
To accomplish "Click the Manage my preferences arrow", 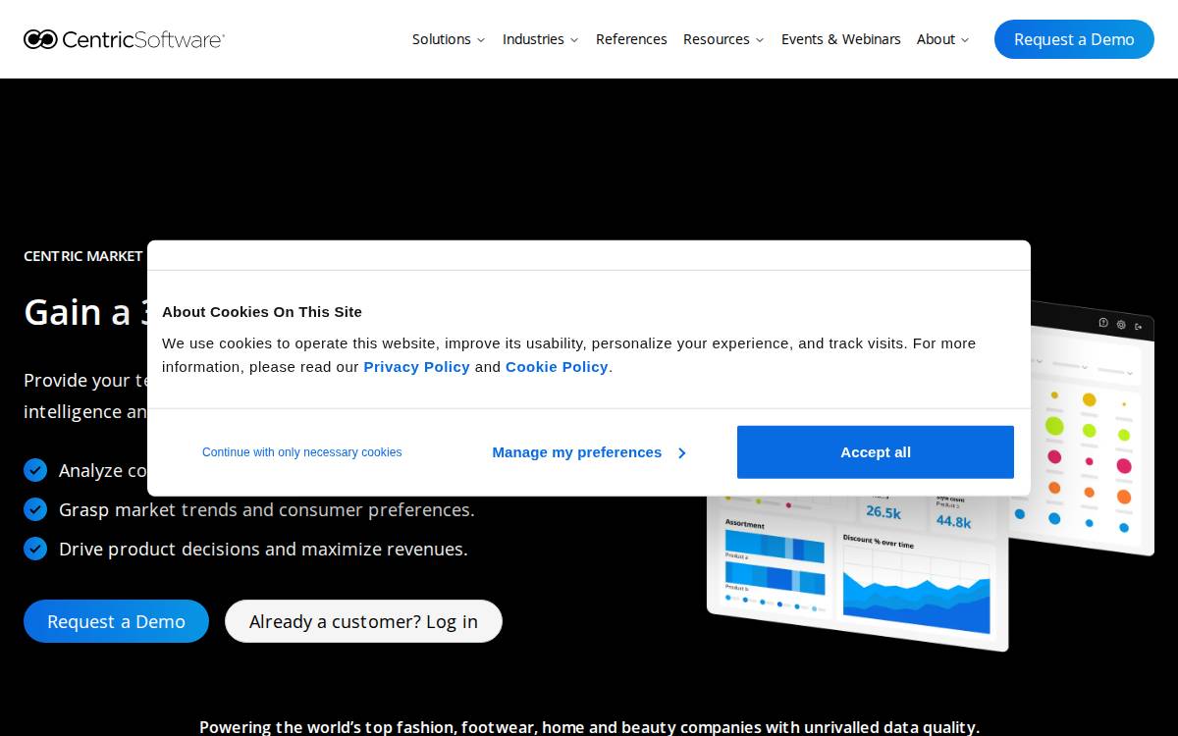I will click(681, 453).
